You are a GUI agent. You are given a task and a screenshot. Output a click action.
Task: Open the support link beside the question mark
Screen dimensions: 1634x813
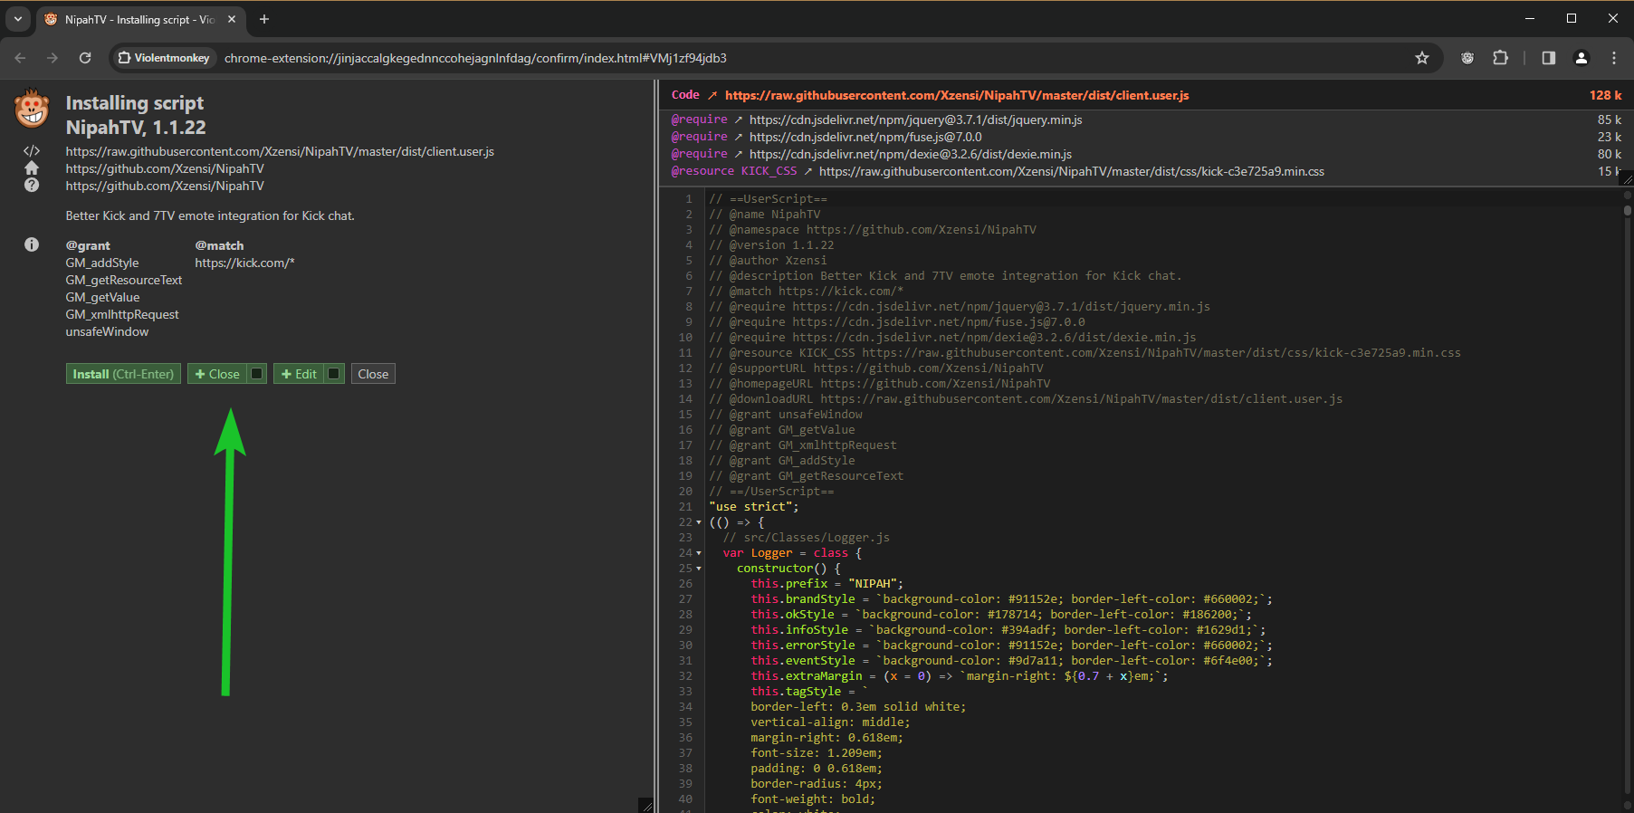pyautogui.click(x=165, y=186)
